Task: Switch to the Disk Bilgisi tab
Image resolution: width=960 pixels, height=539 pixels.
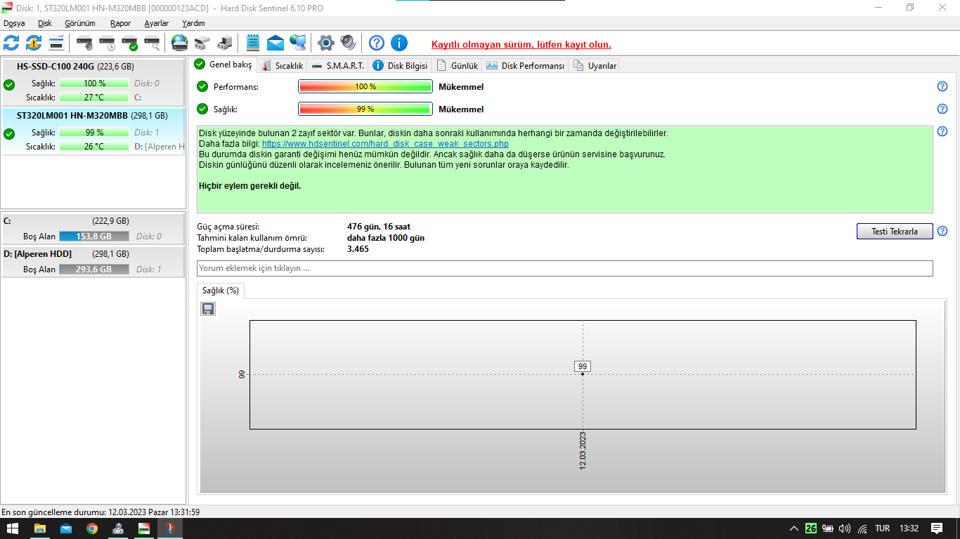Action: click(x=399, y=66)
